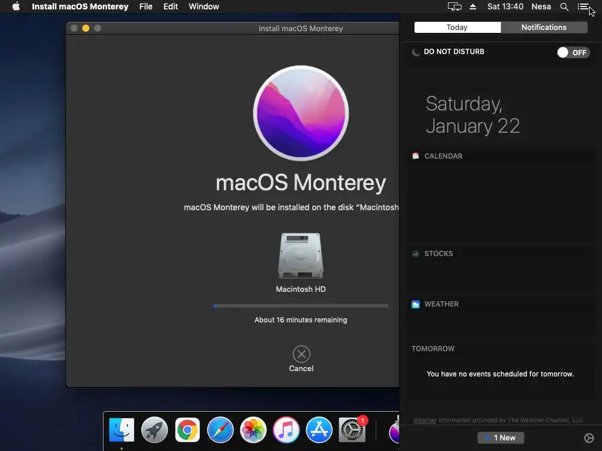602x451 pixels.
Task: Open the Edit menu
Action: coord(170,6)
